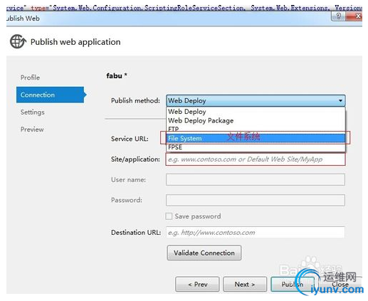Click the Prev navigation button
Screen dimensions: 368x301
(x=197, y=284)
